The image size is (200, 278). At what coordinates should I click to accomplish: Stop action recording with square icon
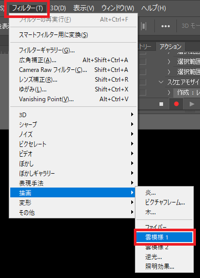161,104
